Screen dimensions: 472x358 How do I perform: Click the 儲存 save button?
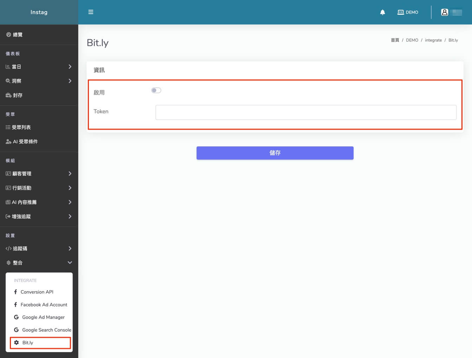point(275,153)
